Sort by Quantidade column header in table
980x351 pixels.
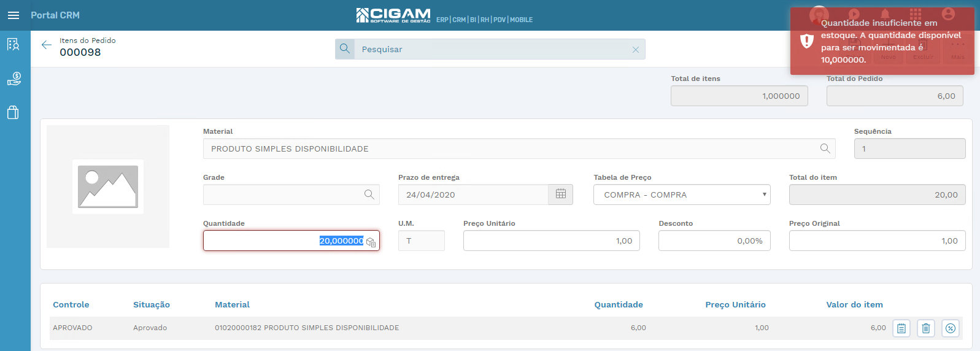[619, 304]
